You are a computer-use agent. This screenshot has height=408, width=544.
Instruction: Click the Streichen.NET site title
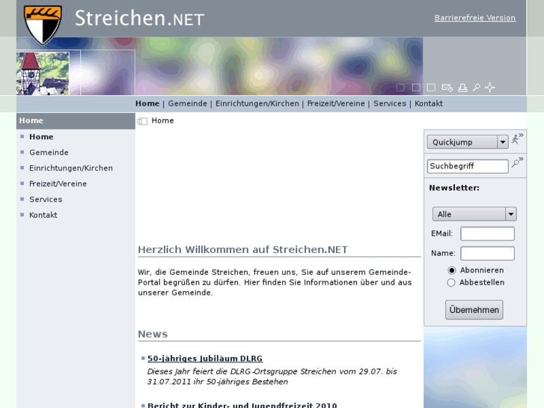139,19
